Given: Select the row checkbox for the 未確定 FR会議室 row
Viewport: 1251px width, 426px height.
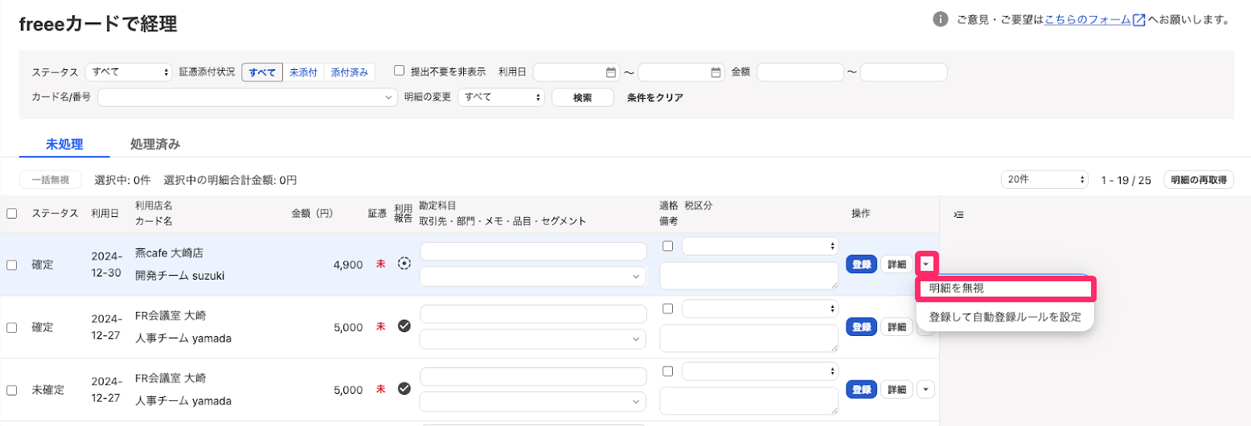Looking at the screenshot, I should pyautogui.click(x=11, y=390).
